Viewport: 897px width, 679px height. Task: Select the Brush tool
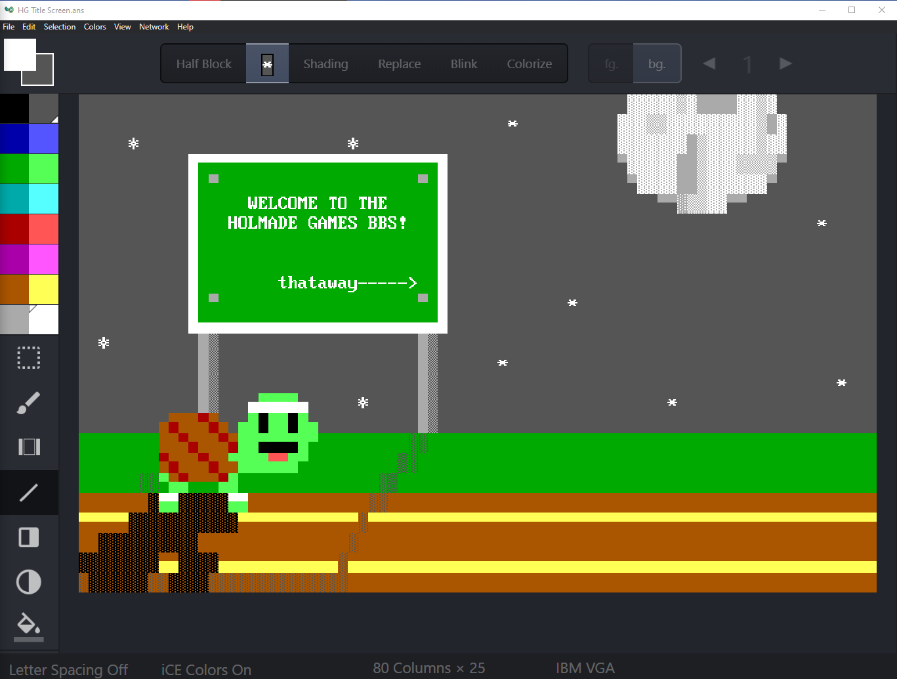click(x=29, y=402)
